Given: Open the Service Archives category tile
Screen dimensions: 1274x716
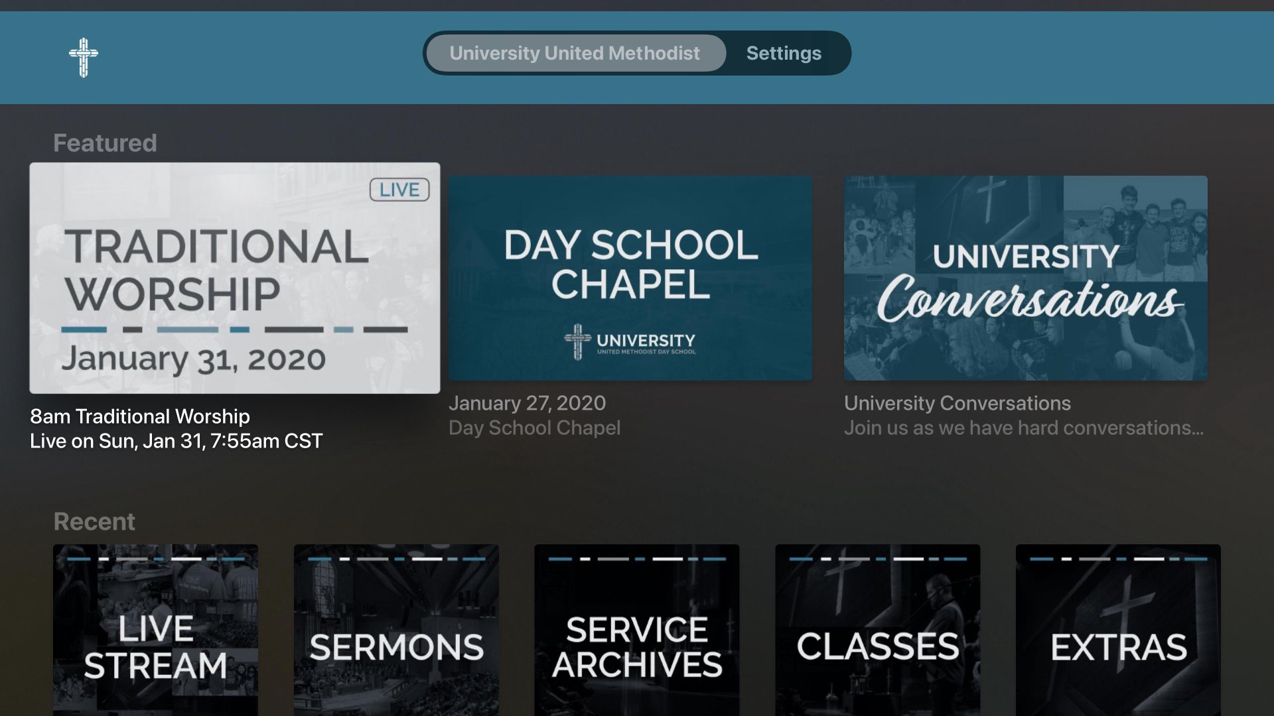Looking at the screenshot, I should (637, 630).
